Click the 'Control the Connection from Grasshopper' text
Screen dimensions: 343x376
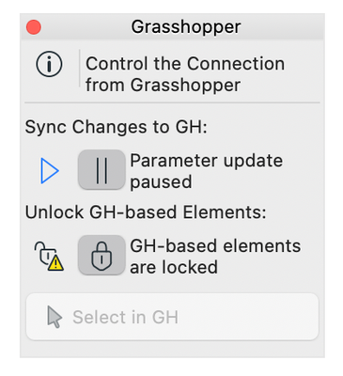pyautogui.click(x=185, y=74)
